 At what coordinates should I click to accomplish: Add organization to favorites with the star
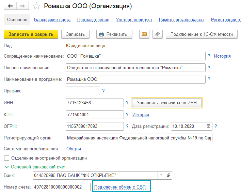tap(37, 6)
